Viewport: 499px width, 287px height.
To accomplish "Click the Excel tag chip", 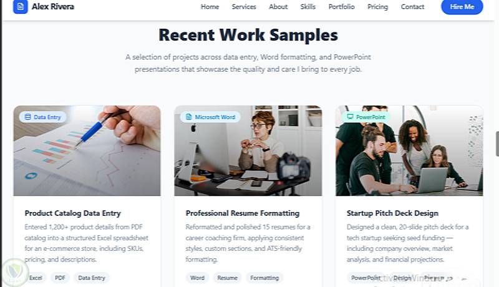I will coord(36,278).
